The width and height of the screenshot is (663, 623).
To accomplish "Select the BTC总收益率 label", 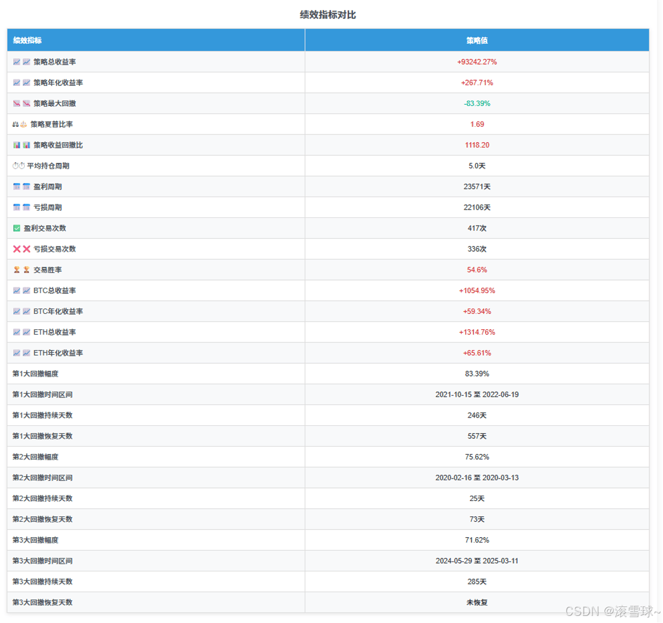I will 55,290.
